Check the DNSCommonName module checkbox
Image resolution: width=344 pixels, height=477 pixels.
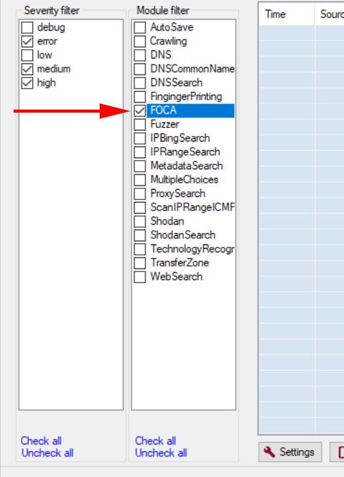(x=140, y=69)
